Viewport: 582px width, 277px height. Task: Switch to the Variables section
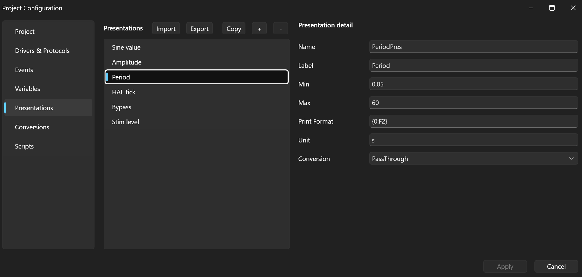[x=48, y=89]
